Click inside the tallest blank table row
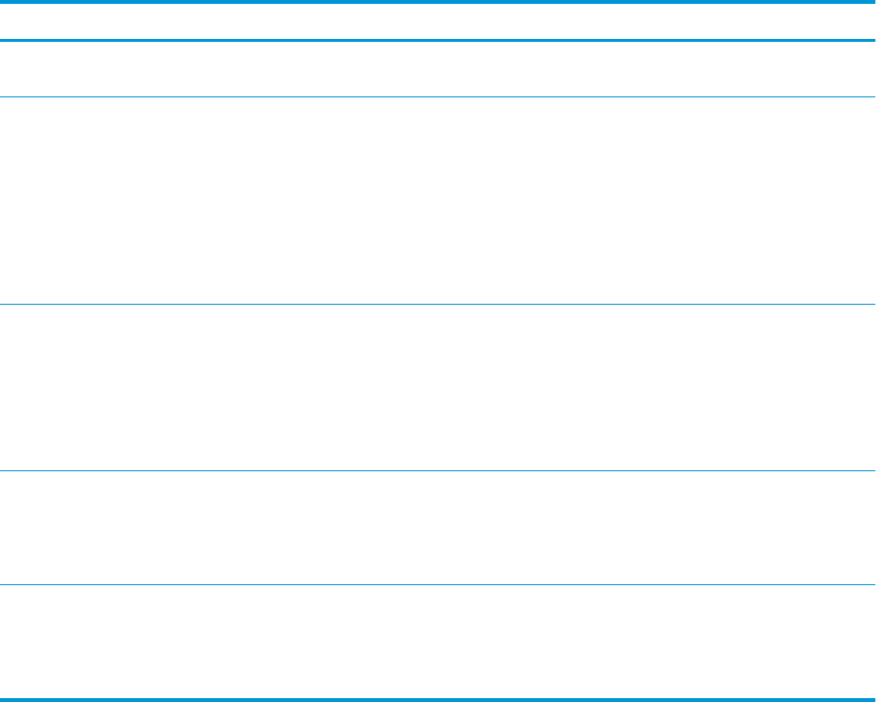The width and height of the screenshot is (876, 702). (x=438, y=201)
